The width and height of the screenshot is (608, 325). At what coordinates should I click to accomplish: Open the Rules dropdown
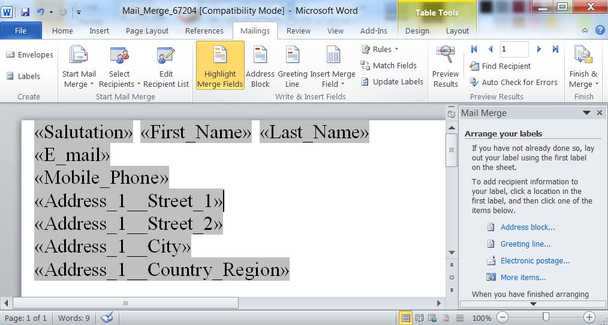point(380,49)
